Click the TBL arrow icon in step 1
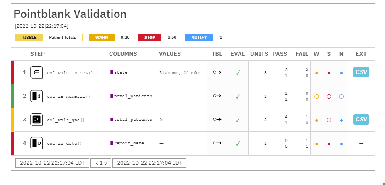This screenshot has height=185, width=385. point(217,72)
